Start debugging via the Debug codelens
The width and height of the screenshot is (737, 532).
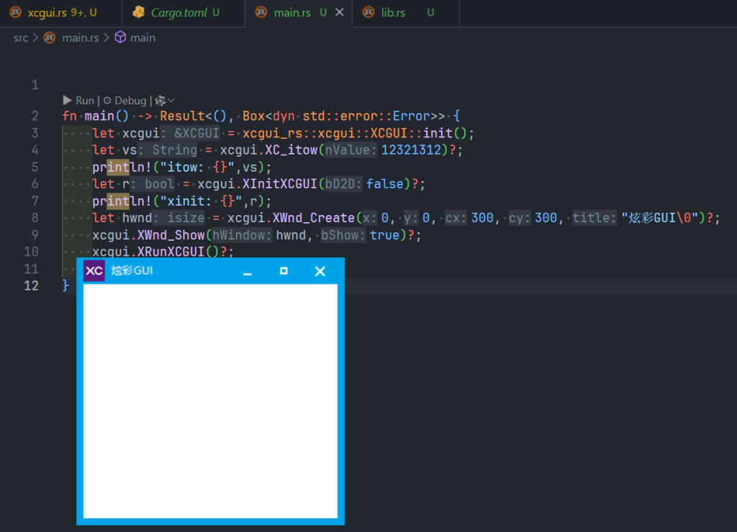tap(130, 101)
